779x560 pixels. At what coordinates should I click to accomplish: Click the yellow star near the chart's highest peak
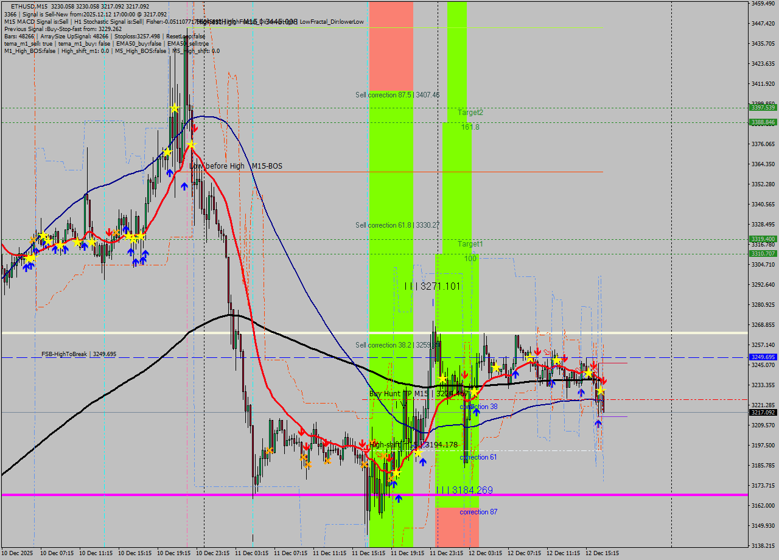click(x=173, y=107)
